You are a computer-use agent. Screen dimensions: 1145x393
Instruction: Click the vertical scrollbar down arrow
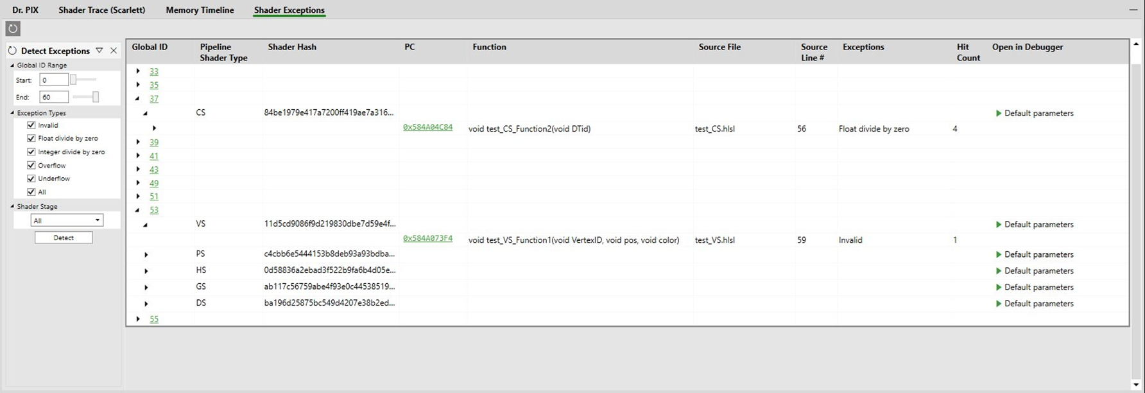1137,385
